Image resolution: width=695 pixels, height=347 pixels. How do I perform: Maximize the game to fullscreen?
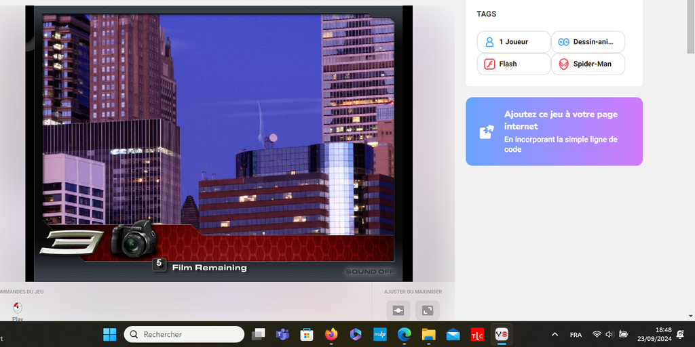tap(428, 310)
